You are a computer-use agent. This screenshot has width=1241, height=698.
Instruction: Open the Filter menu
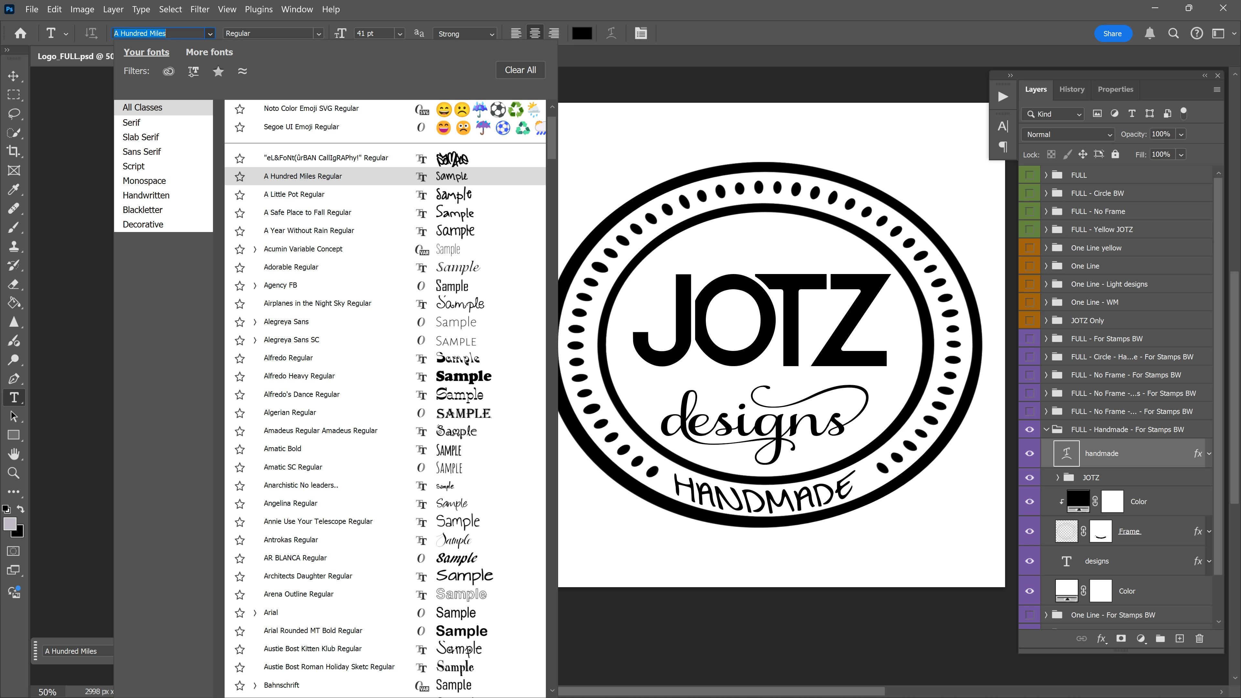coord(199,9)
